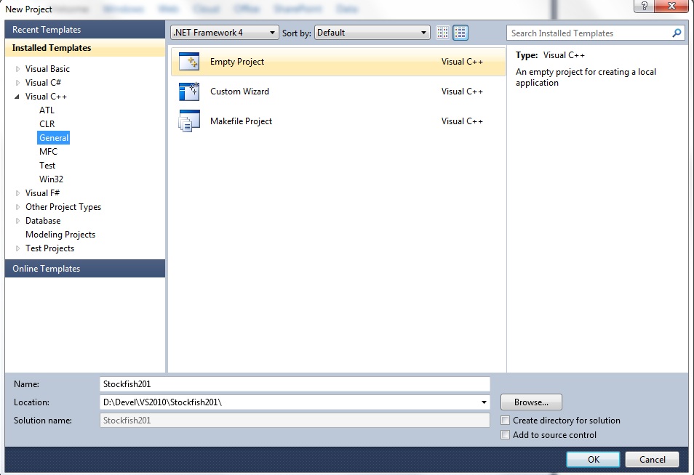
Task: Expand the Other Project Types node
Action: pyautogui.click(x=17, y=207)
